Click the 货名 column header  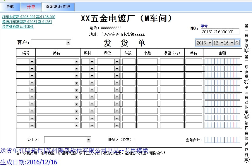56,53
